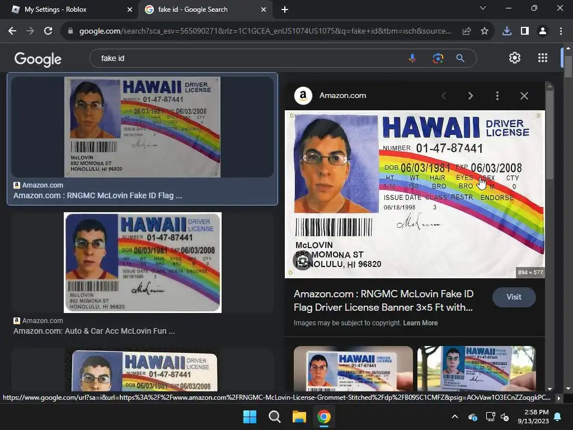Click the large McLovin preview image
Image resolution: width=573 pixels, height=430 pixels.
click(x=415, y=194)
